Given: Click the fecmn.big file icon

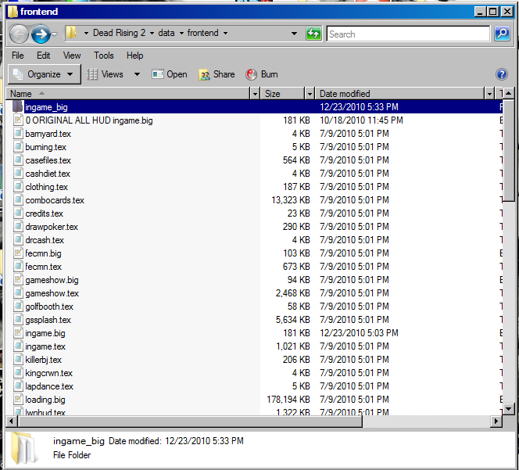Looking at the screenshot, I should point(18,253).
